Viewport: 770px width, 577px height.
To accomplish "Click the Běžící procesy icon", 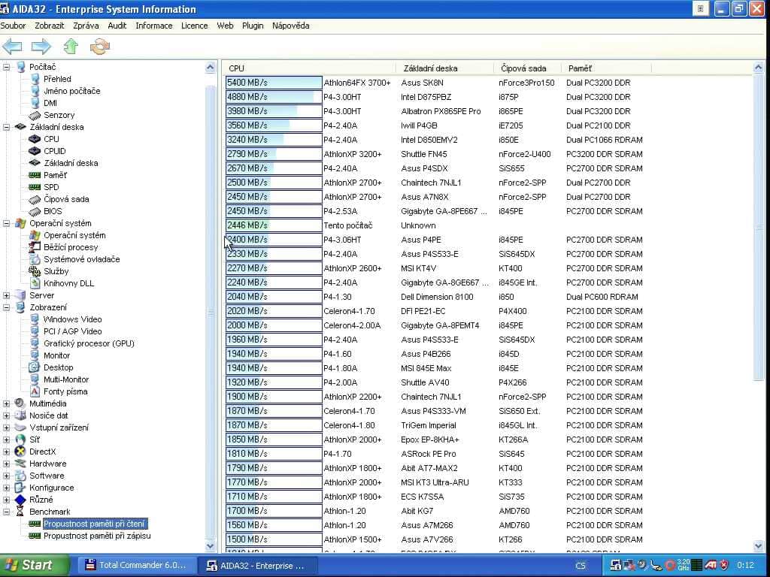I will tap(35, 247).
